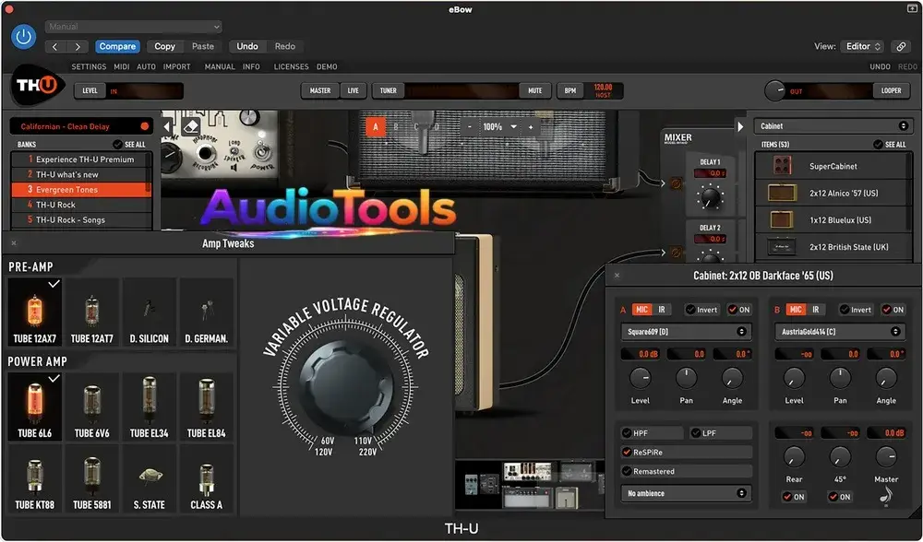This screenshot has width=923, height=542.
Task: Click the LOOPER button
Action: [891, 91]
